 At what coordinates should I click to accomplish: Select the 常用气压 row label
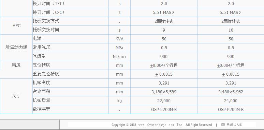tap(41, 48)
